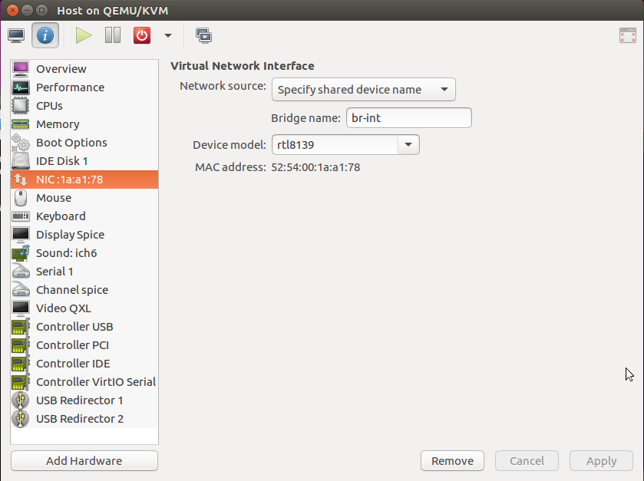Viewport: 644px width, 481px height.
Task: Open the Network source dropdown
Action: coord(364,90)
